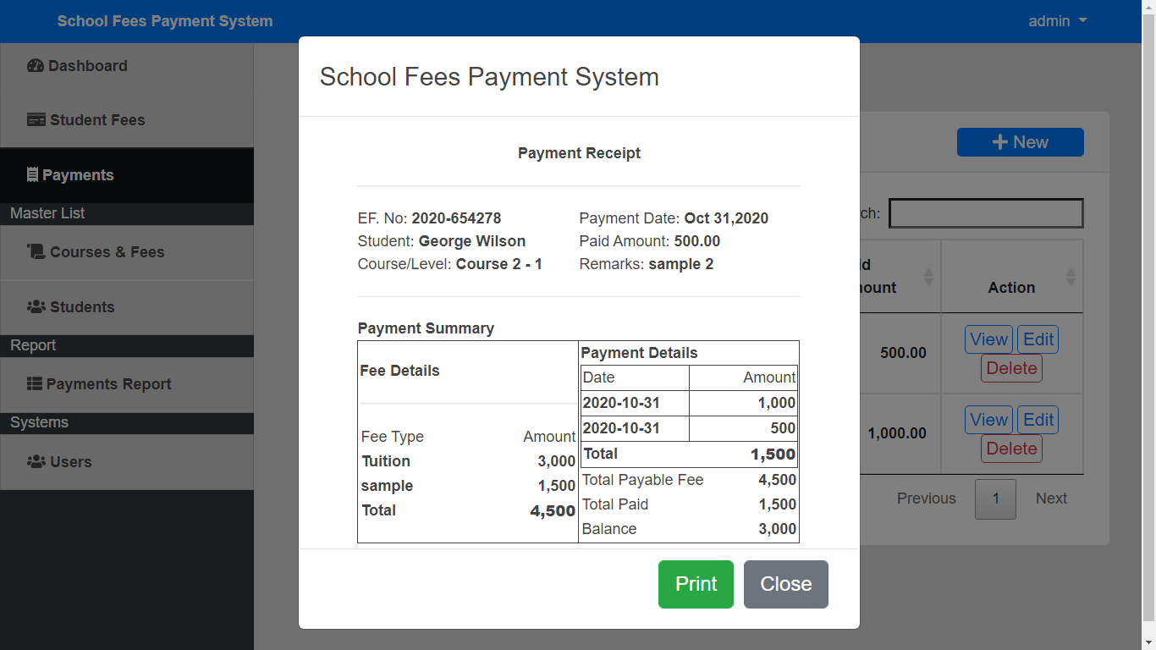Click the Master List section label
Viewport: 1156px width, 650px height.
click(47, 213)
